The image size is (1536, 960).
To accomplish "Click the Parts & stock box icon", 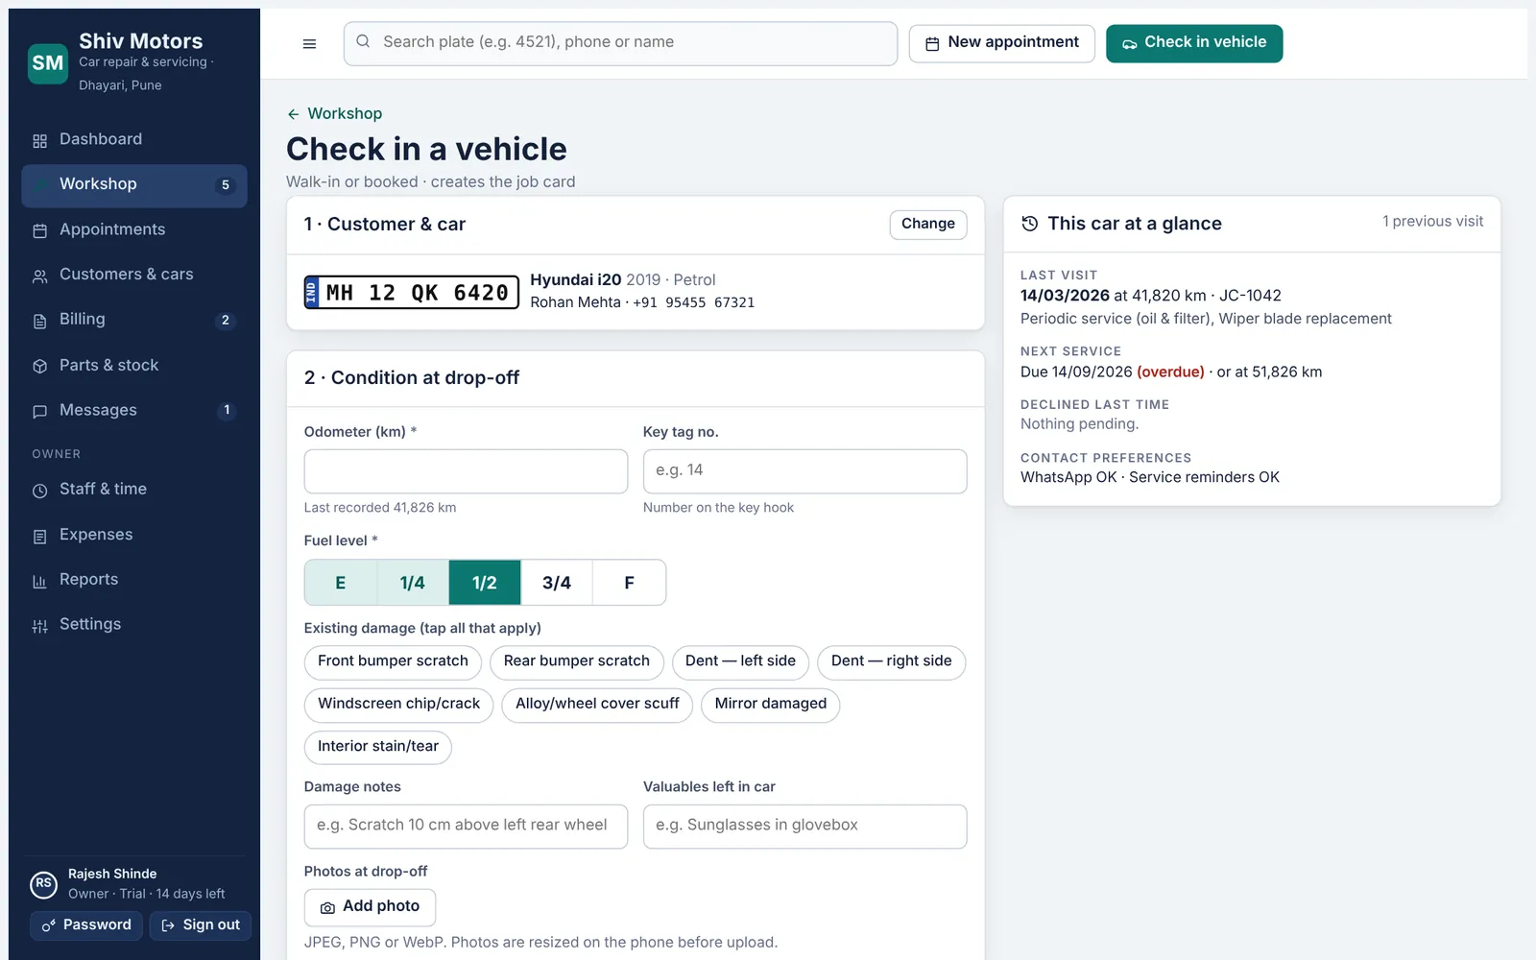I will pos(39,366).
